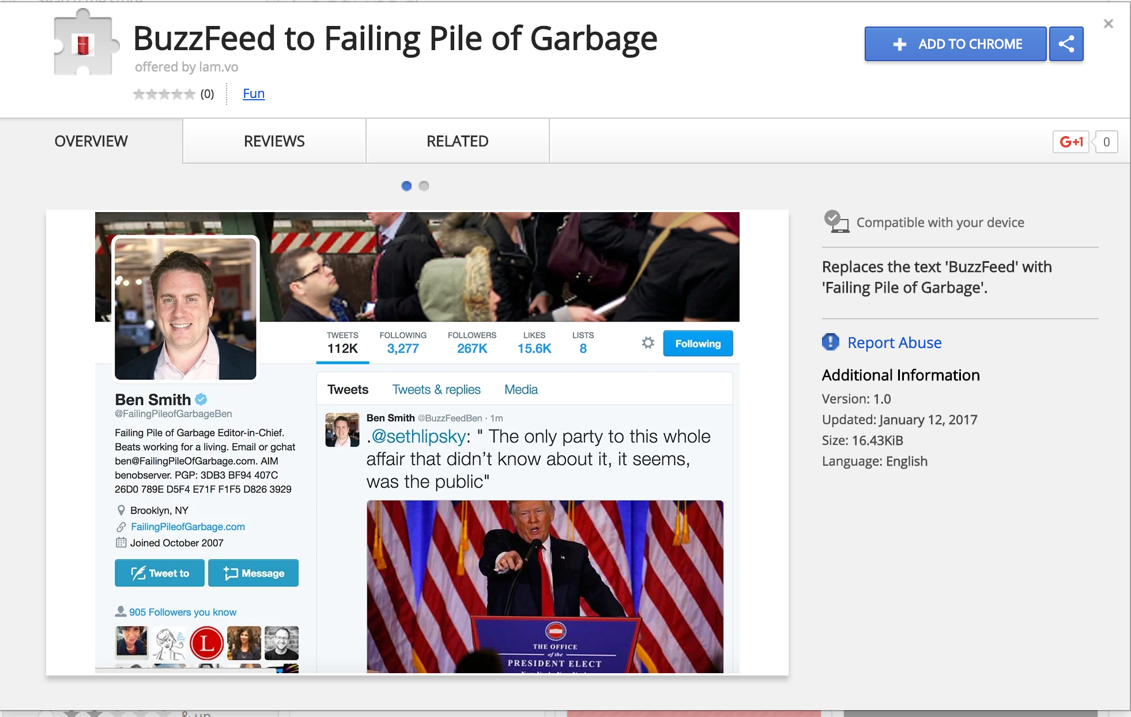Click the Report Abuse link
Viewport: 1131px width, 717px height.
(x=894, y=342)
